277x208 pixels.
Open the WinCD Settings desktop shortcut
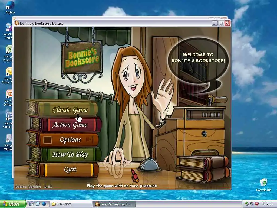[x=8, y=31]
